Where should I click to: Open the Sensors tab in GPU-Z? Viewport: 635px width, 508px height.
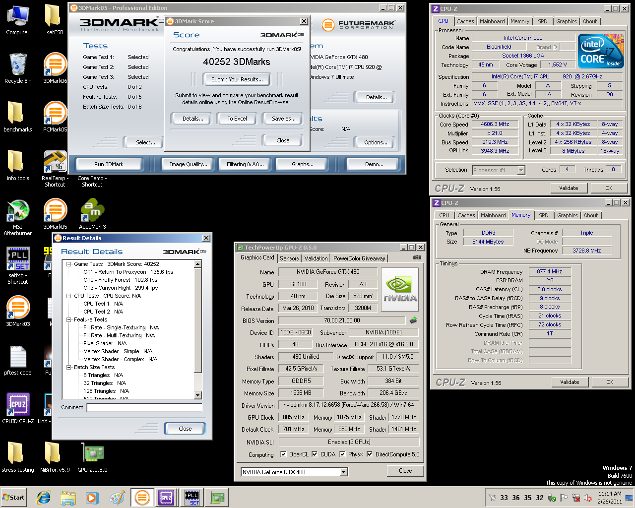pos(289,258)
